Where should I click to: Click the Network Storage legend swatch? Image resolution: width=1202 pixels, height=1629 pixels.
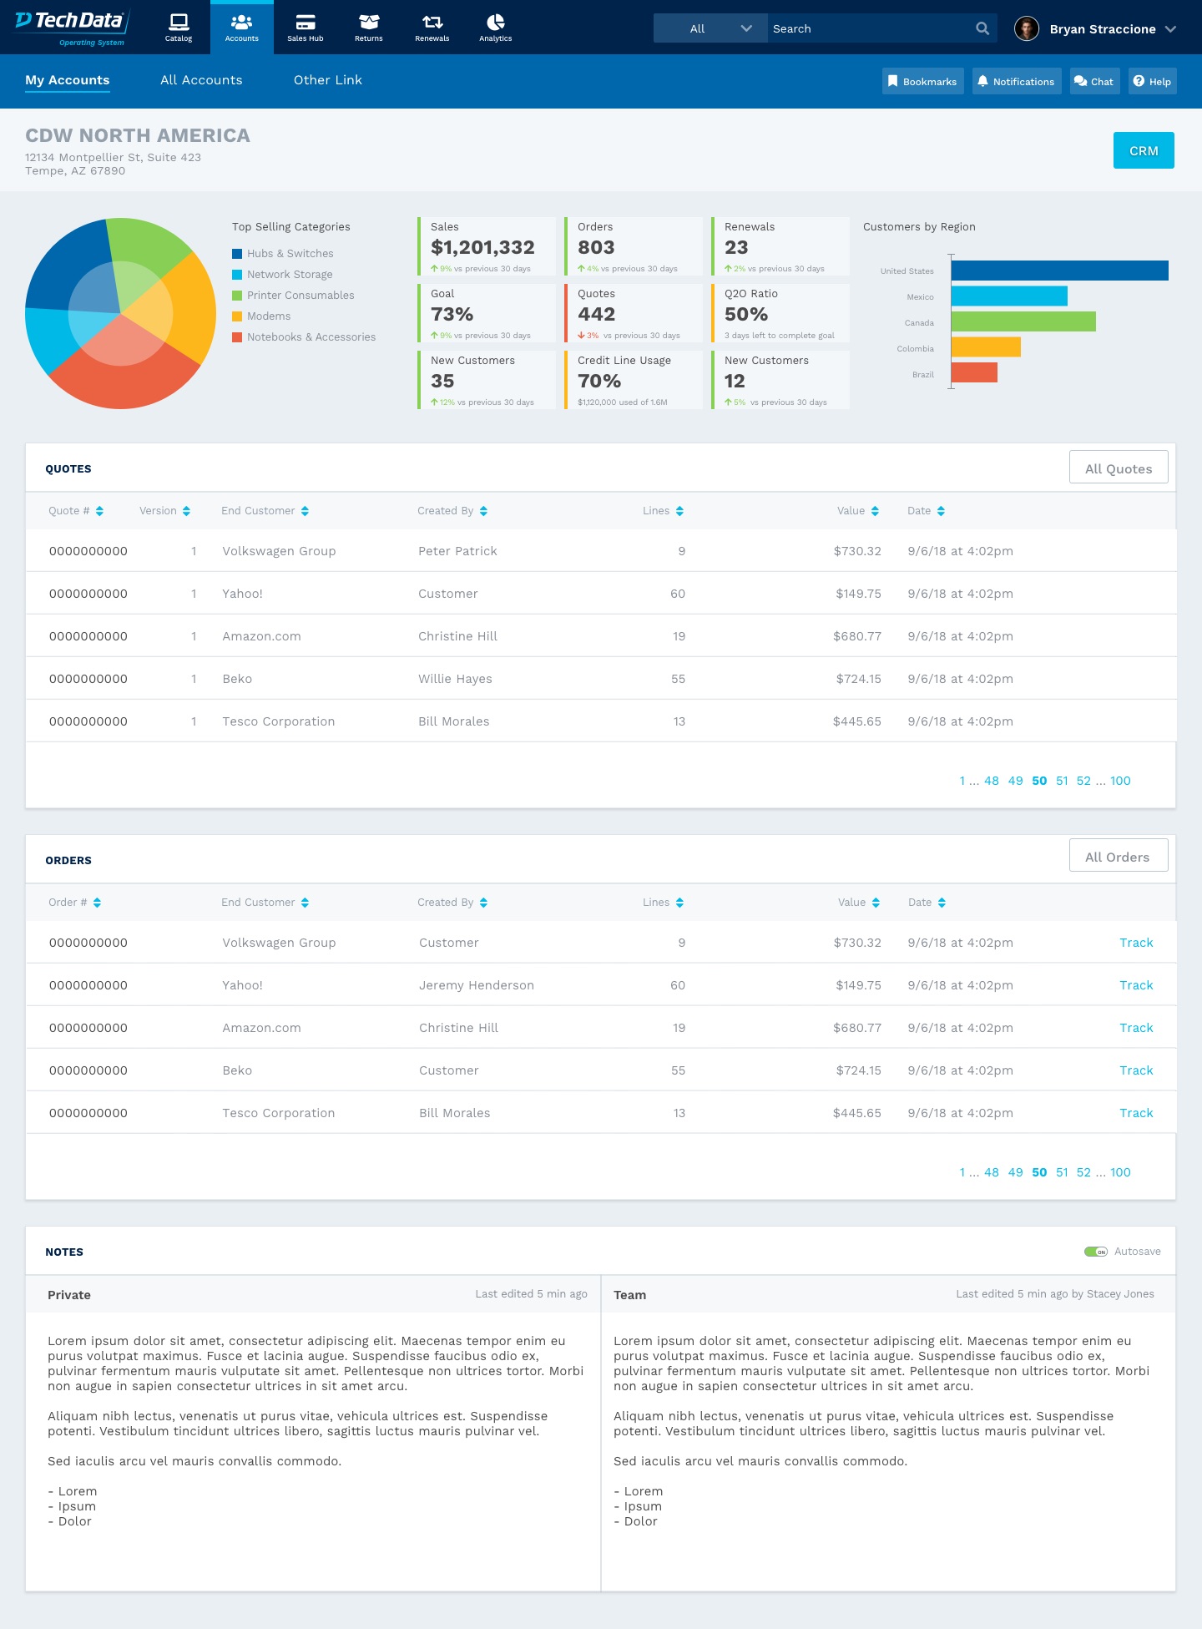coord(237,275)
